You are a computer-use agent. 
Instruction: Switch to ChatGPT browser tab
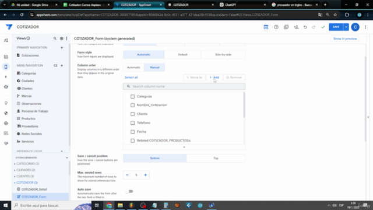click(242, 5)
